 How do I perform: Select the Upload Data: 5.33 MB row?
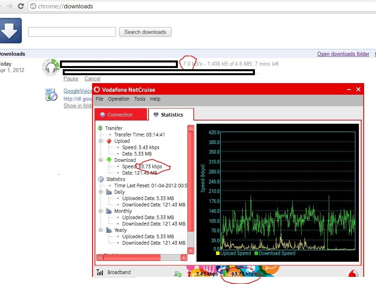(x=137, y=154)
